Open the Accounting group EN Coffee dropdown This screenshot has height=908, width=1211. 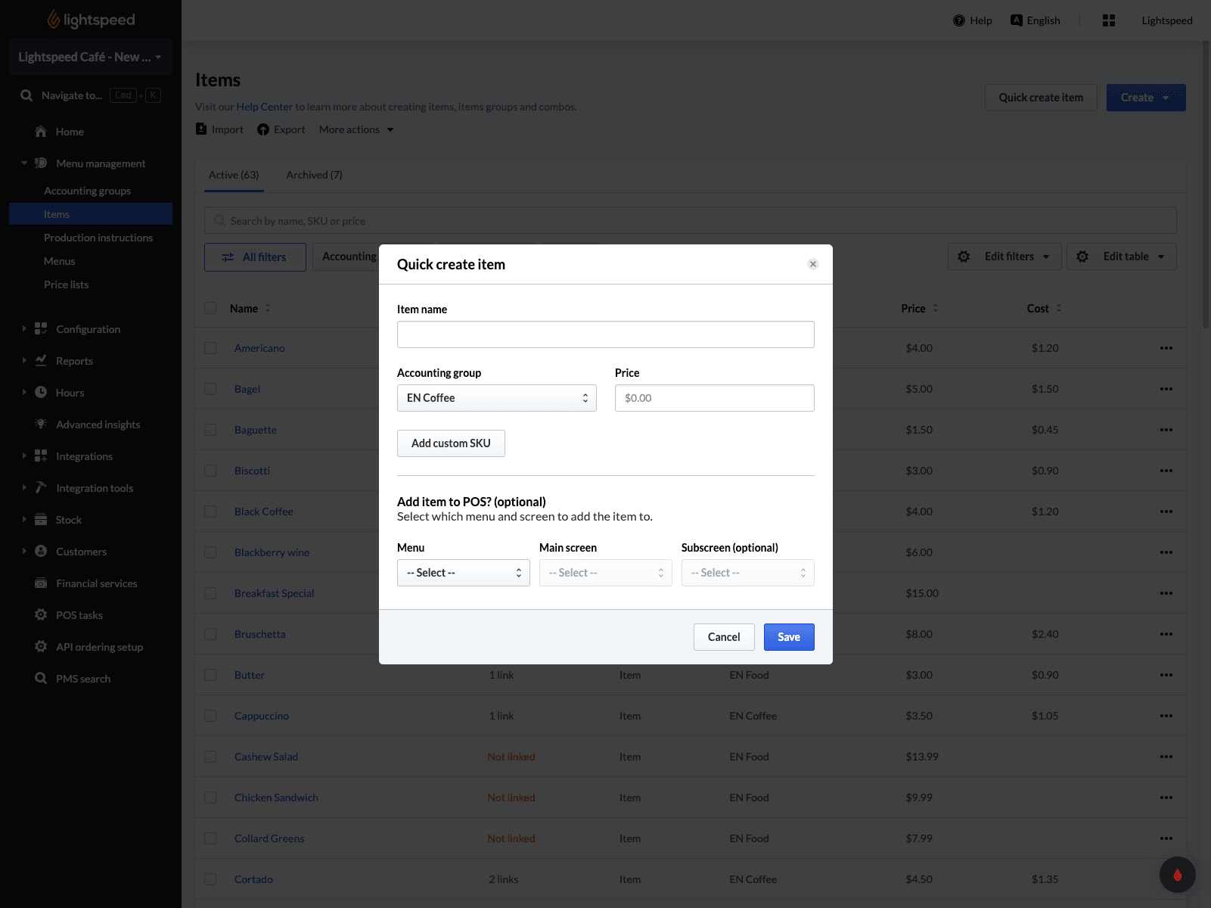click(496, 398)
